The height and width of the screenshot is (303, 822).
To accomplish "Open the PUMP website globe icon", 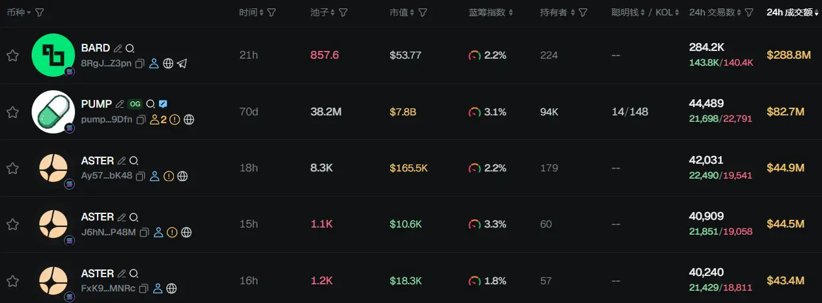I will point(189,119).
